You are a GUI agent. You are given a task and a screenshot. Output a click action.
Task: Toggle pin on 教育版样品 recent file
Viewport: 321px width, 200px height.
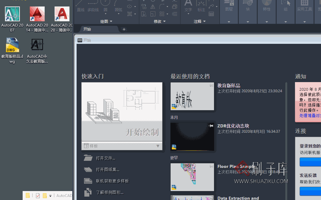pos(212,85)
